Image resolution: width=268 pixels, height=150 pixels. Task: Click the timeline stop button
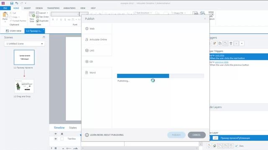pyautogui.click(x=56, y=148)
